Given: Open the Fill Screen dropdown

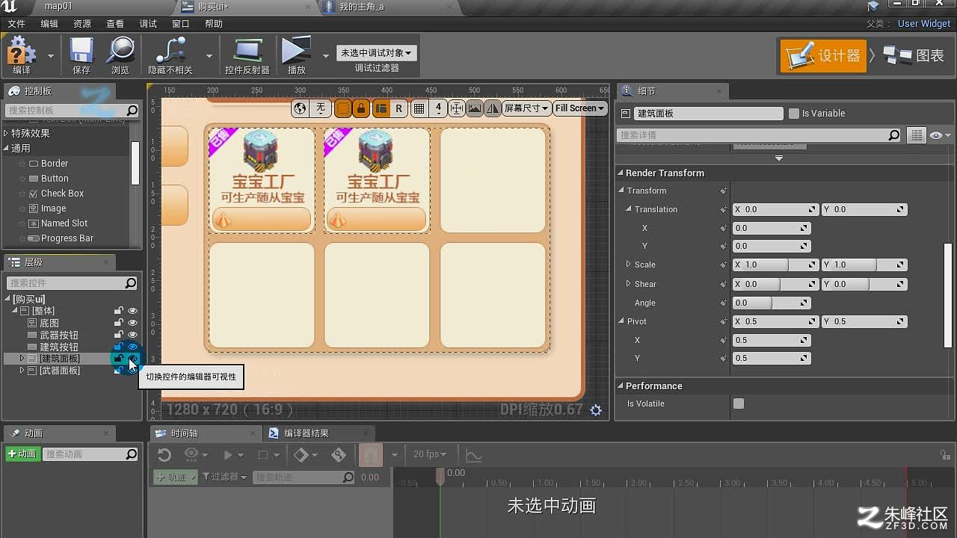Looking at the screenshot, I should (579, 108).
